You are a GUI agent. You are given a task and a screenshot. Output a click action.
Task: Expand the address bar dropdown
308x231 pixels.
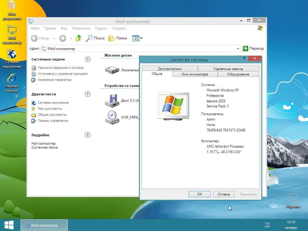point(238,48)
